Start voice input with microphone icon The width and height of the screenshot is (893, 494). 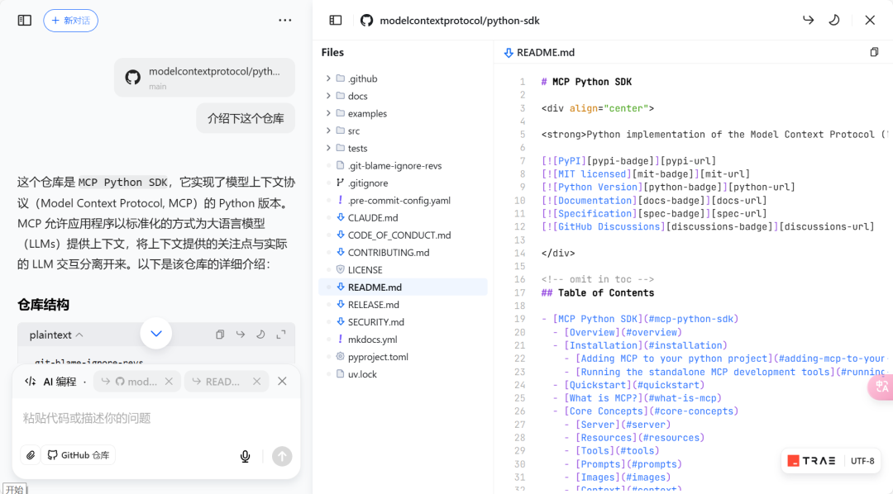[x=245, y=456]
